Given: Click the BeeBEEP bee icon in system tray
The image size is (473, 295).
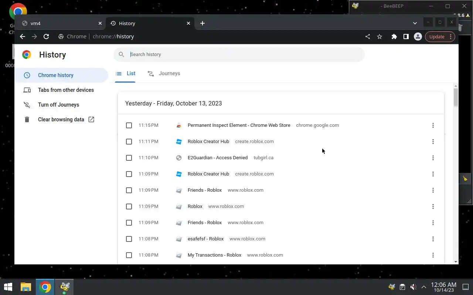Looking at the screenshot, I should tap(392, 287).
